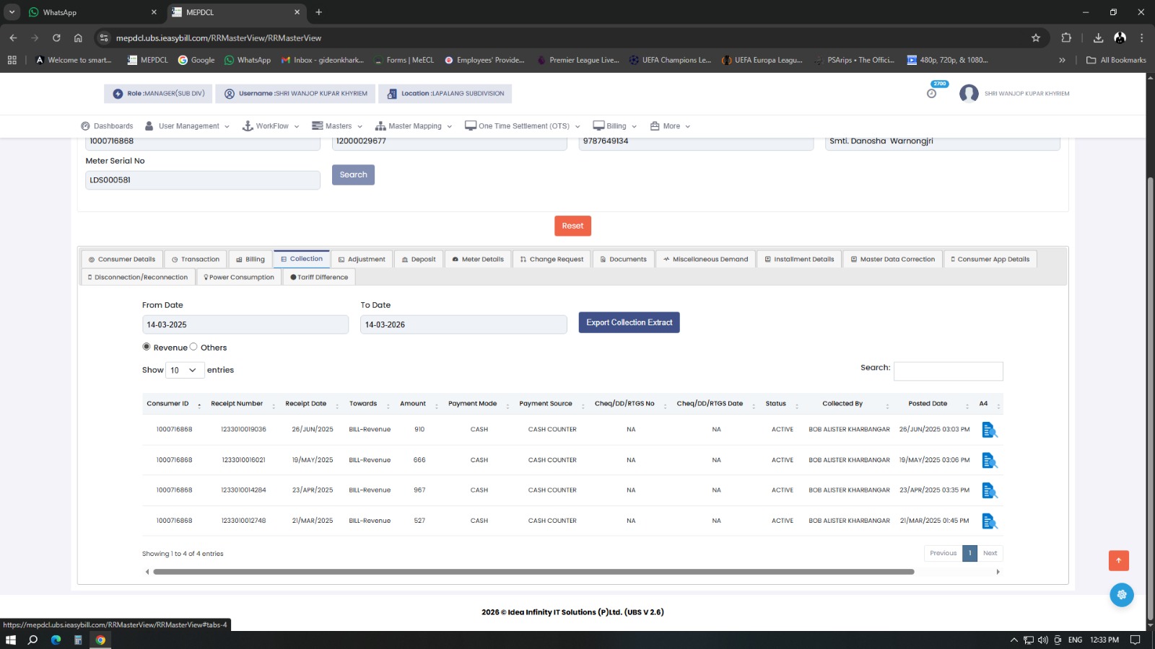Expand the Billing navigation menu
1155x649 pixels.
click(615, 126)
